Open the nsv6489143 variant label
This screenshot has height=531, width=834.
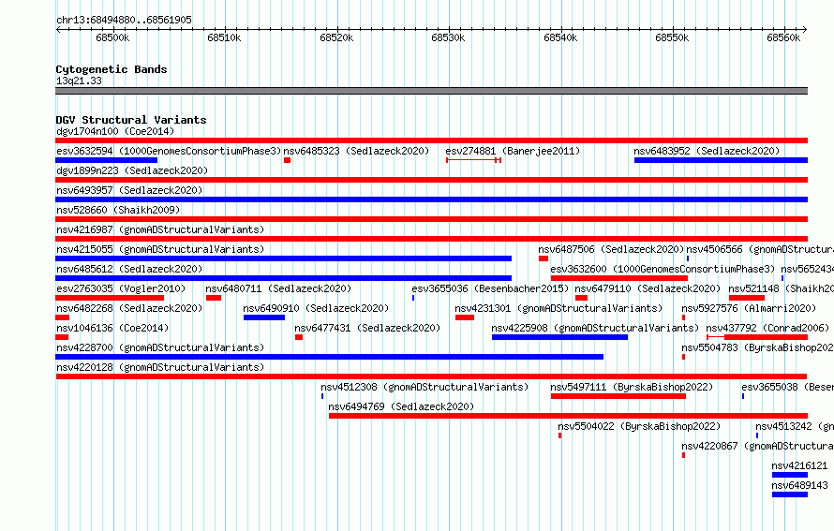[800, 485]
